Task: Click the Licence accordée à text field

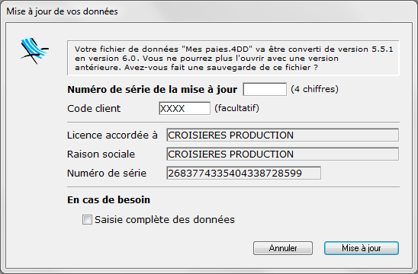Action: (282, 135)
